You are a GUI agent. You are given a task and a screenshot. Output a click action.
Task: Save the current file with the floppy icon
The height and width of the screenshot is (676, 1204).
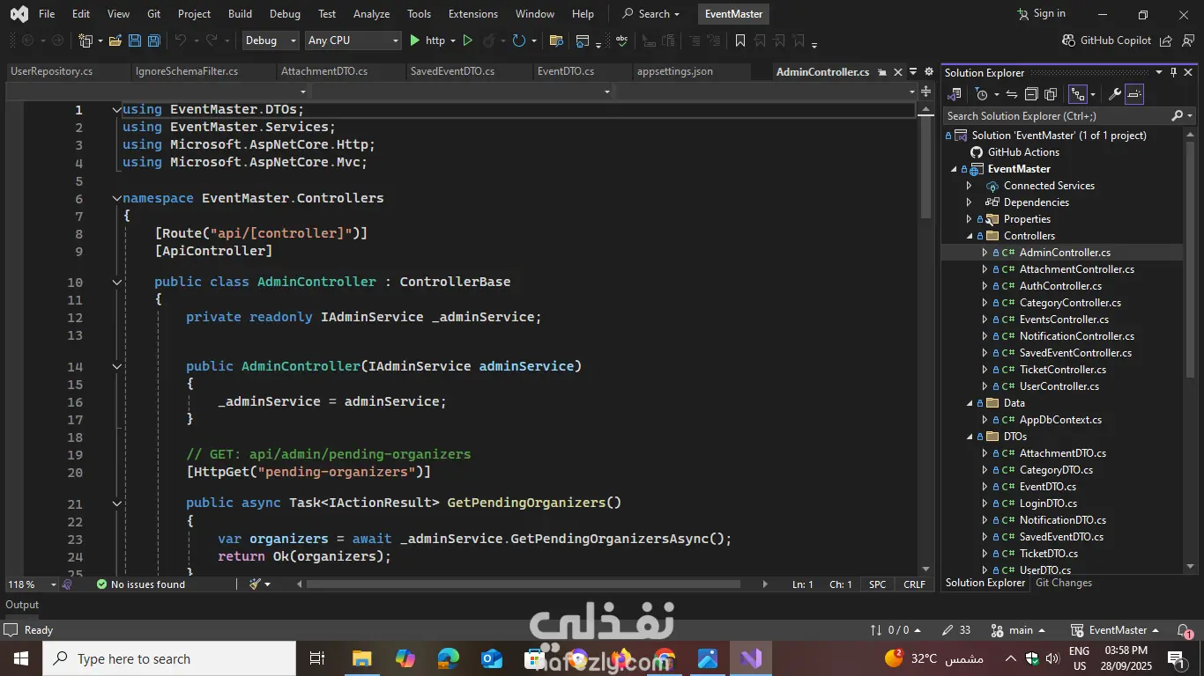tap(135, 40)
